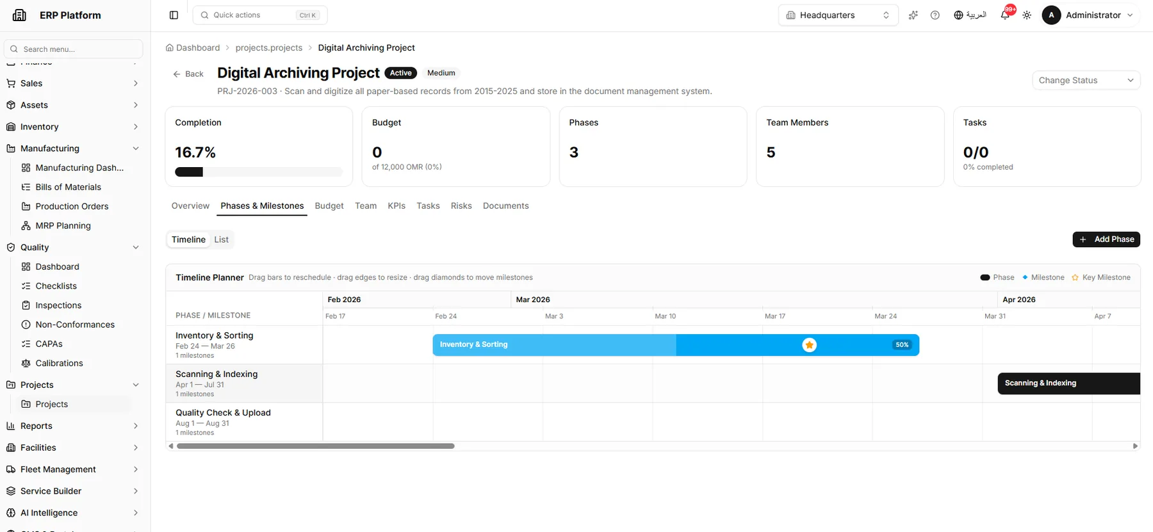The width and height of the screenshot is (1153, 532).
Task: Open the KPIs tab
Action: pyautogui.click(x=397, y=206)
